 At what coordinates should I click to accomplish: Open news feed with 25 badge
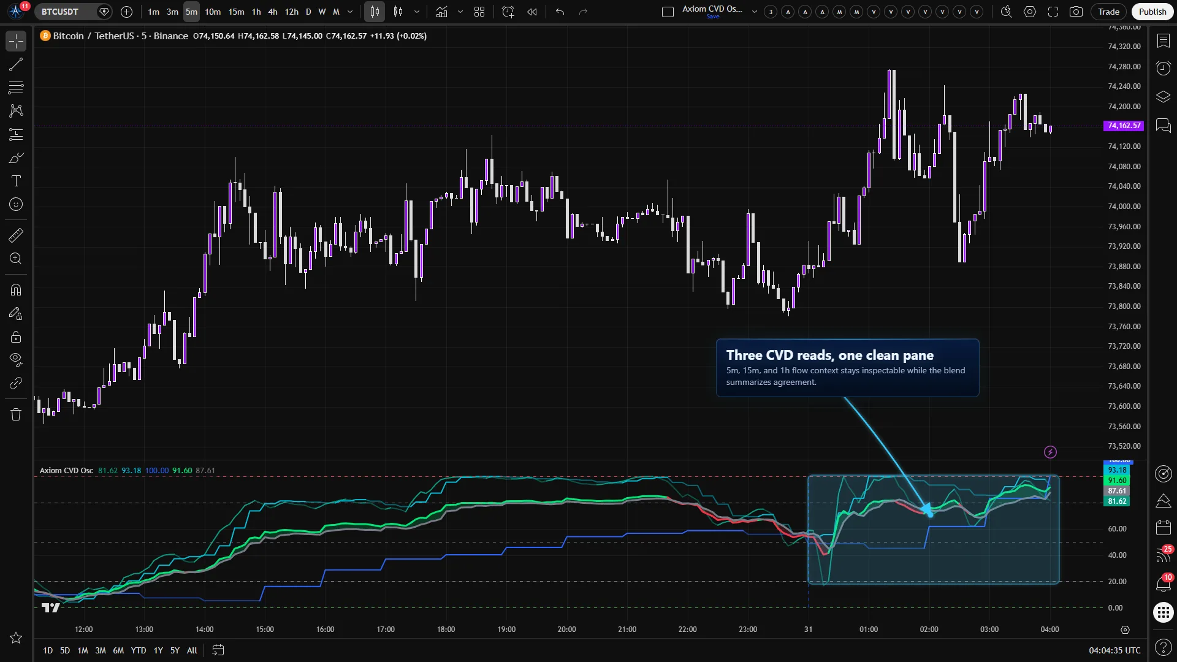point(1163,555)
